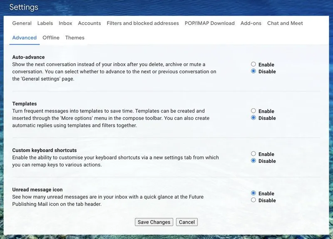Switch to POP/IMAP Download tab

[x=210, y=23]
